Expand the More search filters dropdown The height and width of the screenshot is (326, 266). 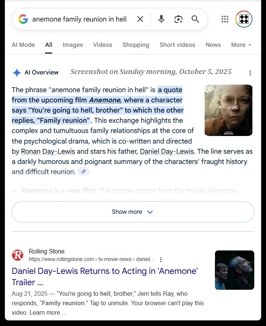(241, 45)
